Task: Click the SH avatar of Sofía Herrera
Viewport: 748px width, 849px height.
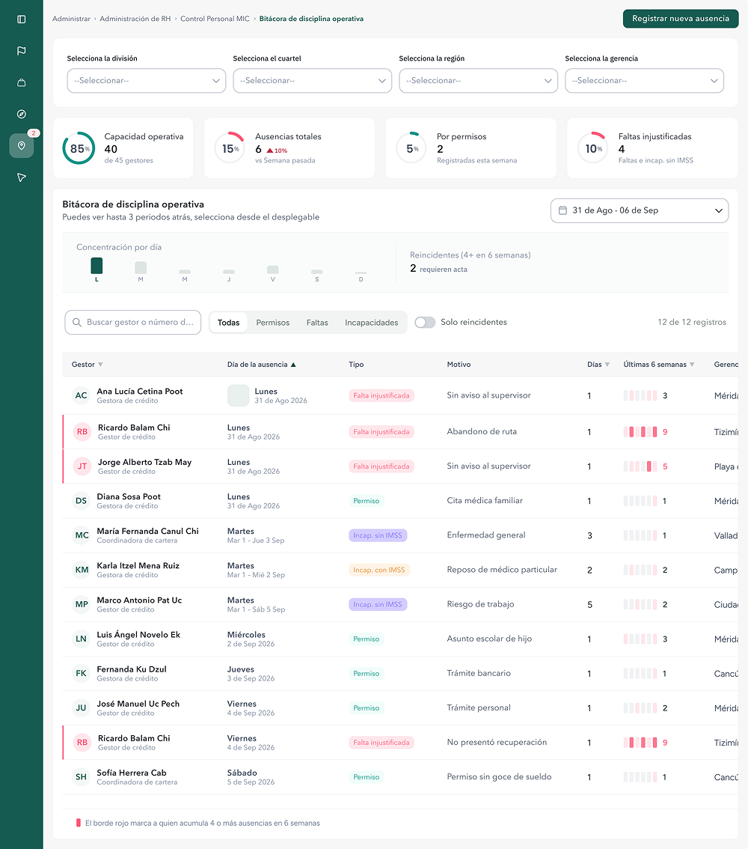Action: 81,777
